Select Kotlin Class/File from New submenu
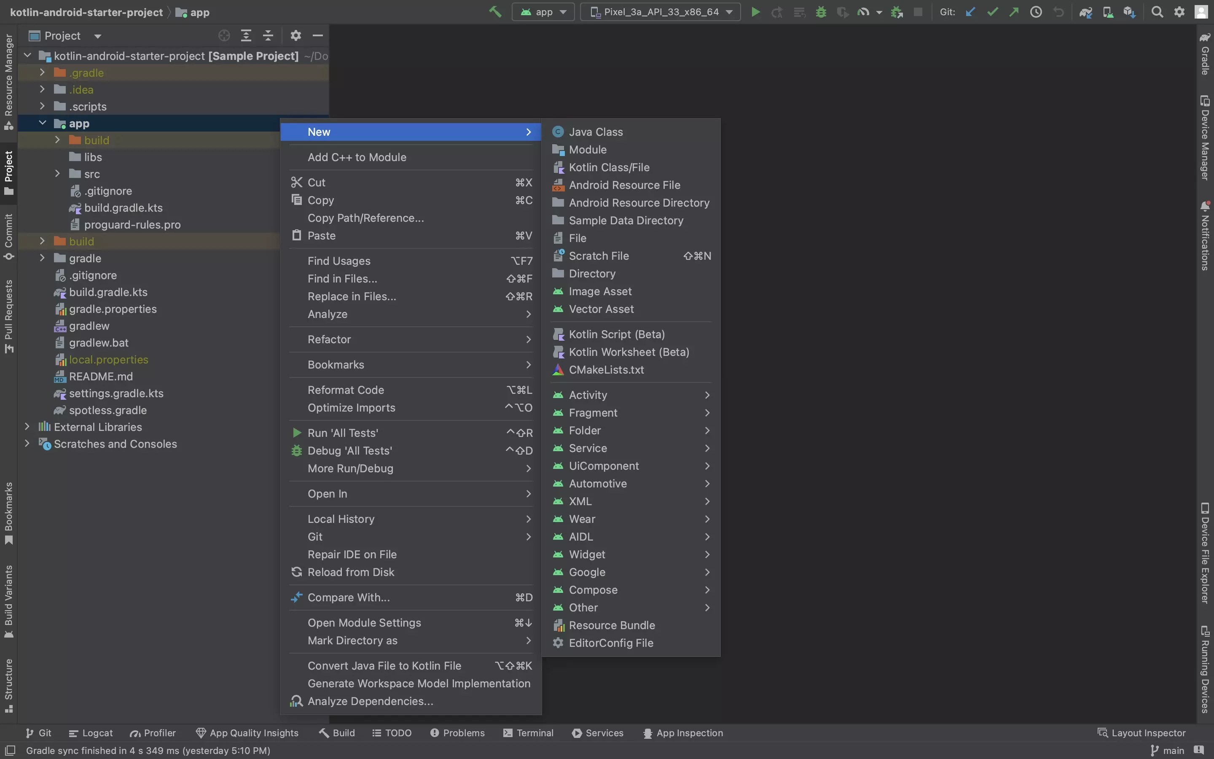This screenshot has height=759, width=1214. 609,167
